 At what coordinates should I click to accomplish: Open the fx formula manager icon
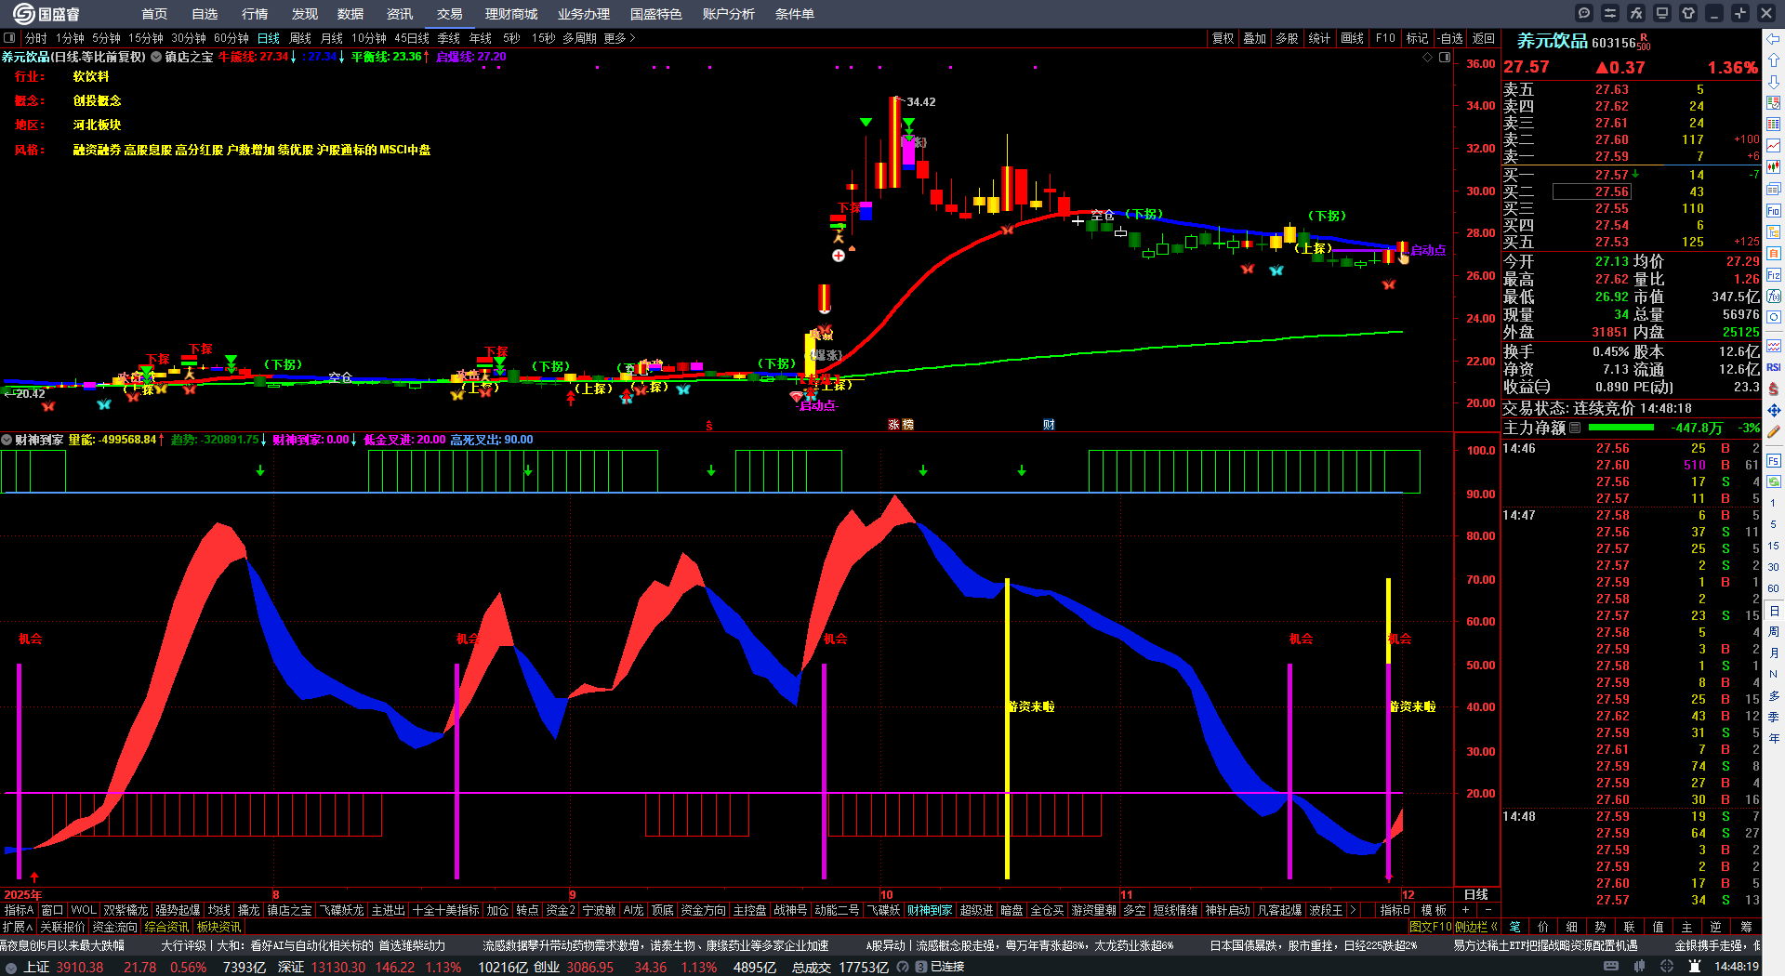[x=1636, y=13]
